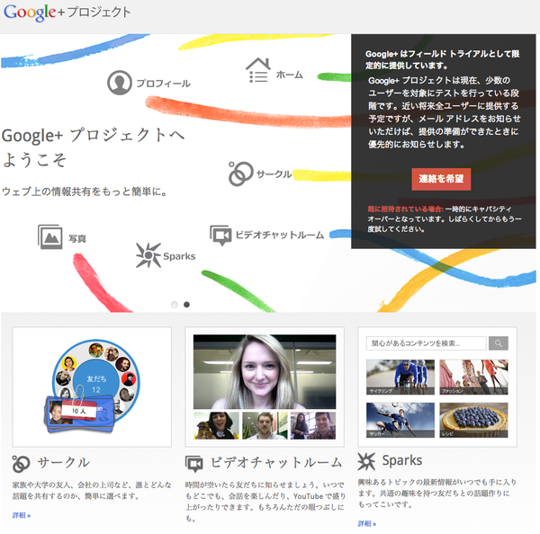540x534 pixels.
Task: Select the profile (プロフィール) person icon
Action: click(120, 83)
